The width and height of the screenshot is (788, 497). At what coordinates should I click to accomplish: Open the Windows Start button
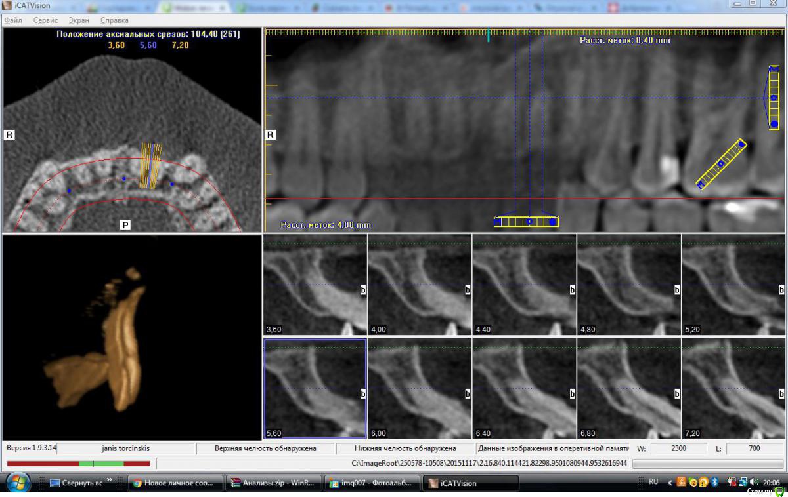tap(20, 483)
